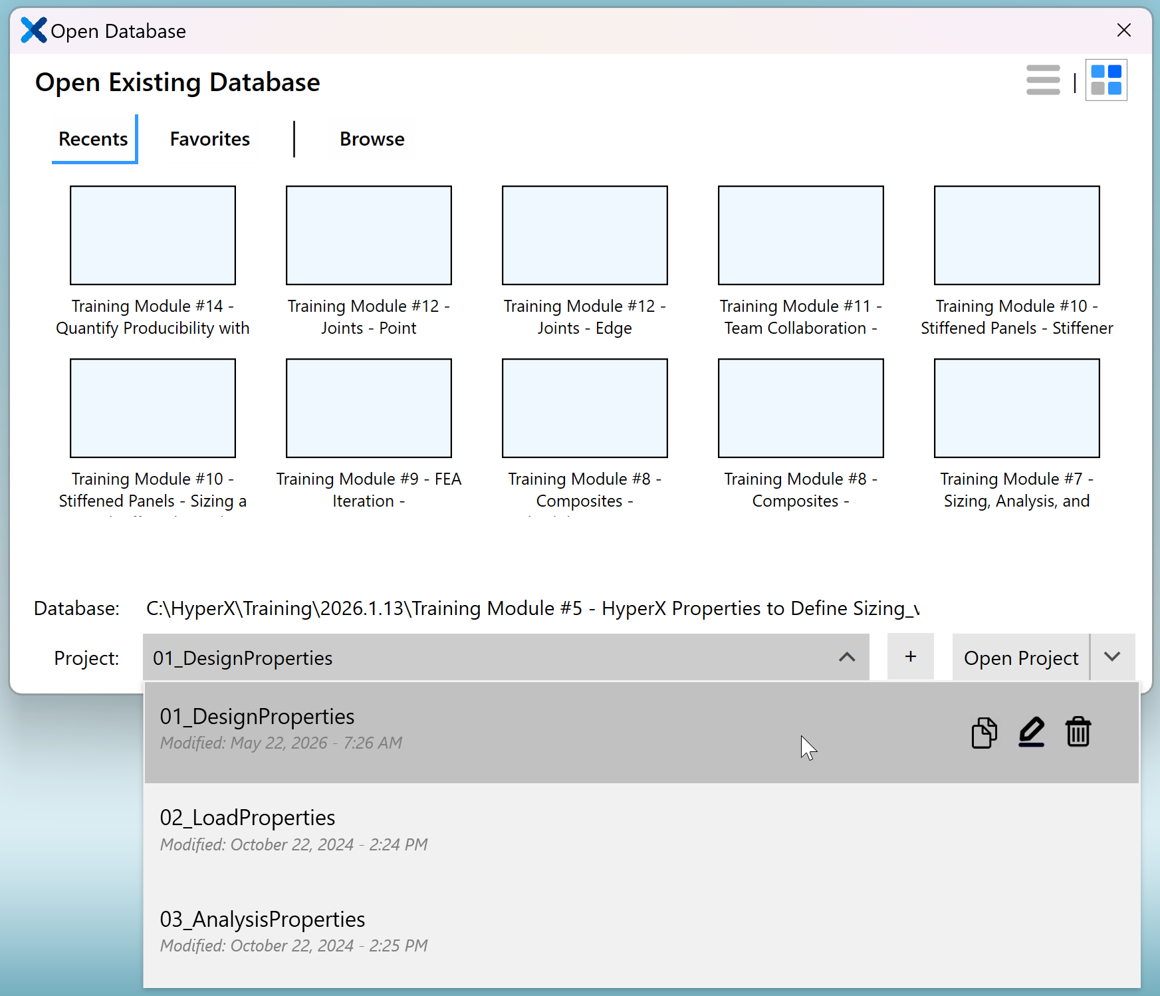Click the 'Modified: October 22, 2024 - 2:24 PM' text
This screenshot has height=996, width=1160.
pos(294,844)
